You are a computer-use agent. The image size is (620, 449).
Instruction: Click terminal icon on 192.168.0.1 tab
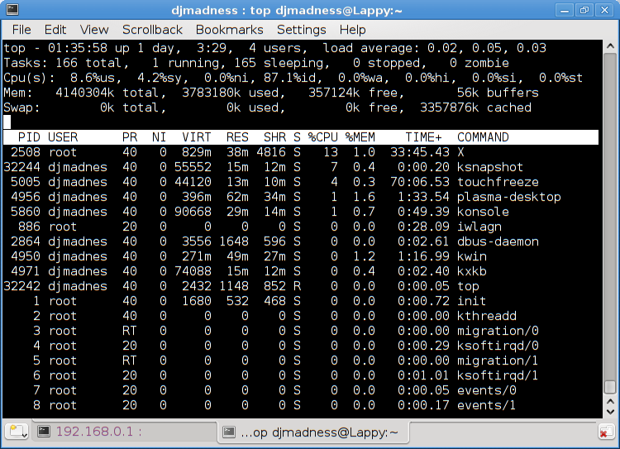click(44, 431)
